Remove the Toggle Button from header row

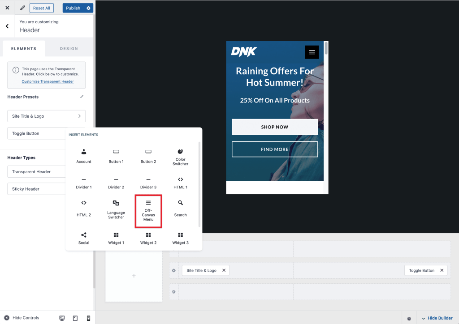point(441,270)
